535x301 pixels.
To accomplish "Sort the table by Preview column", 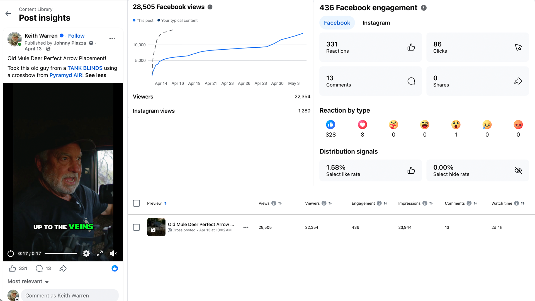I will click(157, 203).
